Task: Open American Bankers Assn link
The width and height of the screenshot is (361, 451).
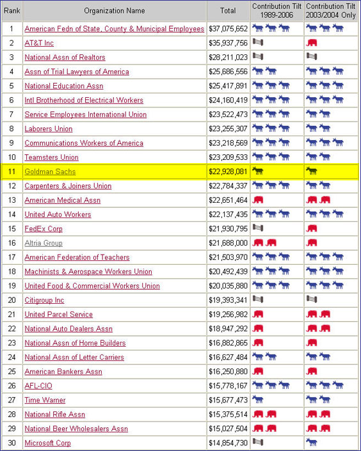Action: point(63,372)
